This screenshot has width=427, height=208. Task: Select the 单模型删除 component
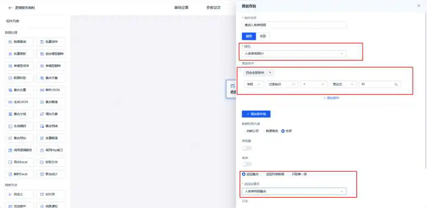[x=51, y=66]
